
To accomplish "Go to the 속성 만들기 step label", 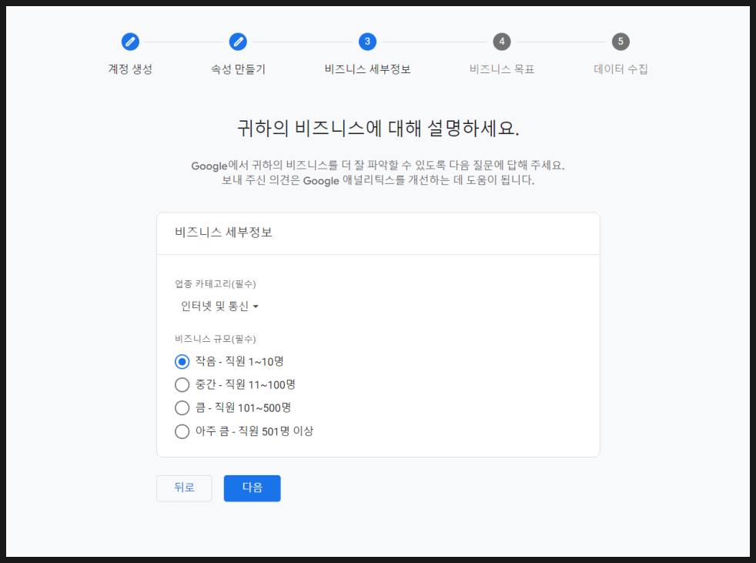I will point(238,69).
